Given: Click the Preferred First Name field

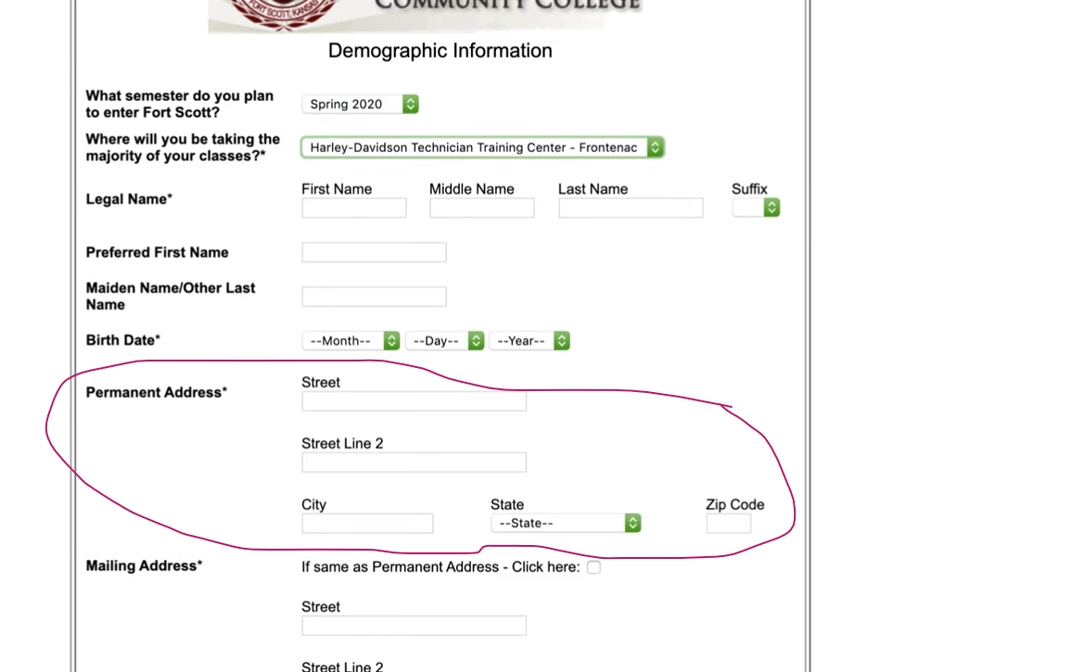Looking at the screenshot, I should coord(374,252).
